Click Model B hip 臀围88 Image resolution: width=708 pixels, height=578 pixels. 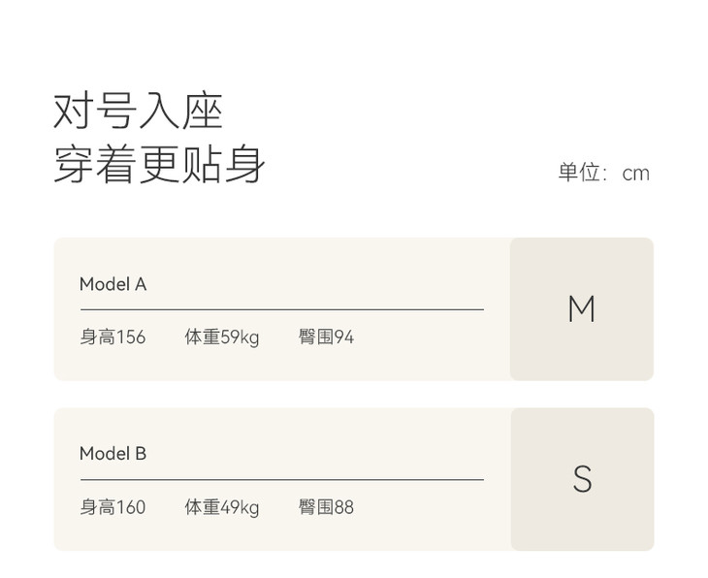[327, 507]
